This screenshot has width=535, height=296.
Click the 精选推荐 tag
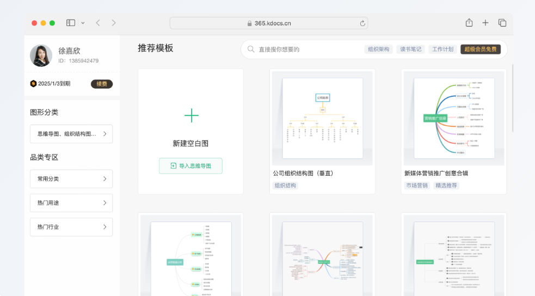(446, 186)
